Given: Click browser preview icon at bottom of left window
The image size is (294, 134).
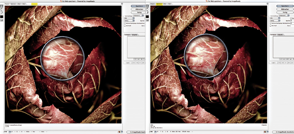Looking at the screenshot, I should (119, 132).
